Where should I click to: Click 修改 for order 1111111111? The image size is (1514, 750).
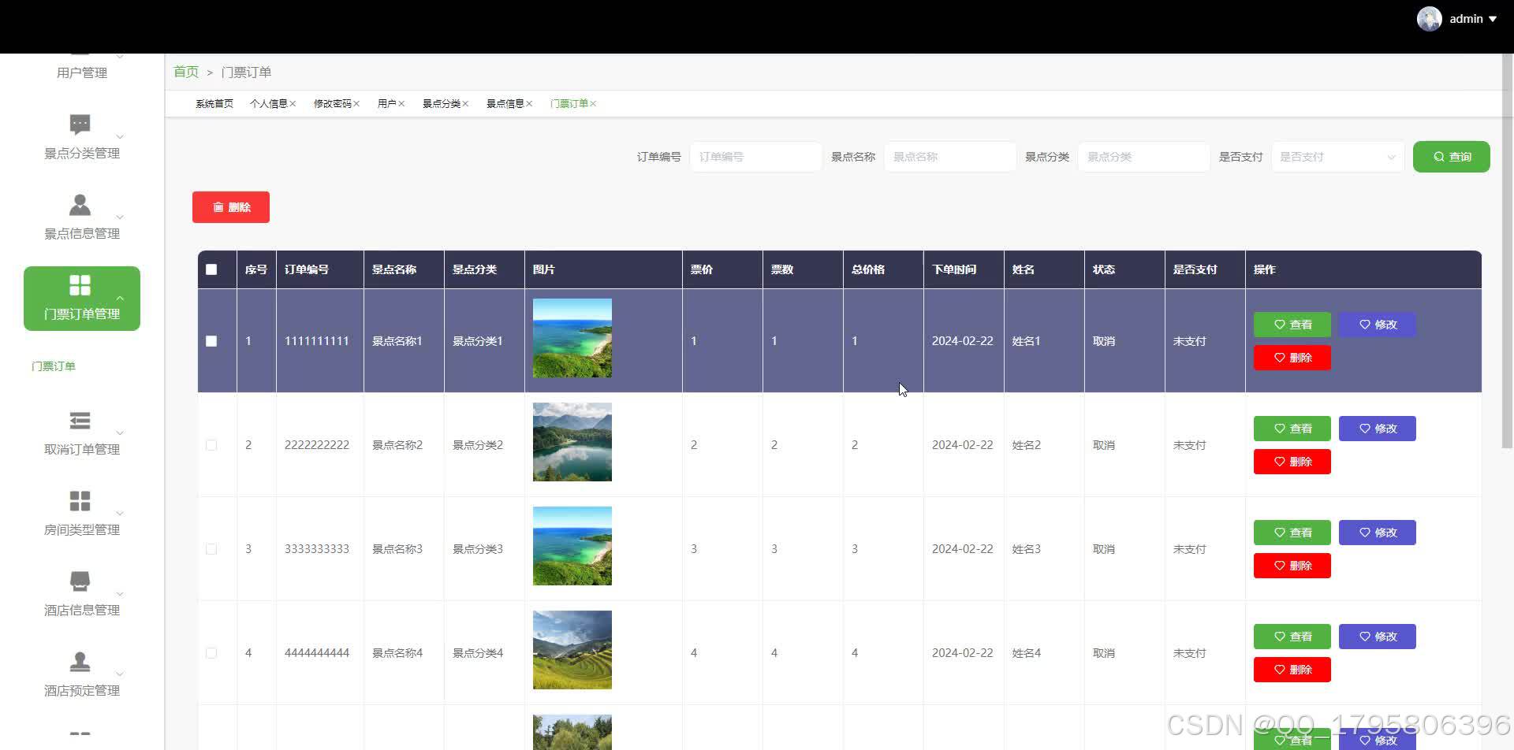pos(1378,325)
